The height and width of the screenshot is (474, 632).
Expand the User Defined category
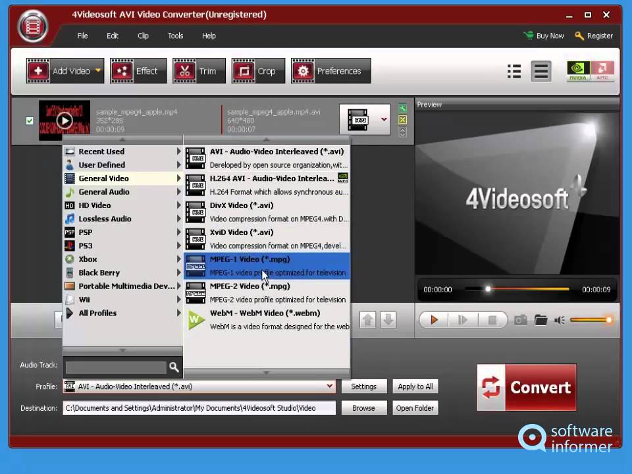coord(122,165)
